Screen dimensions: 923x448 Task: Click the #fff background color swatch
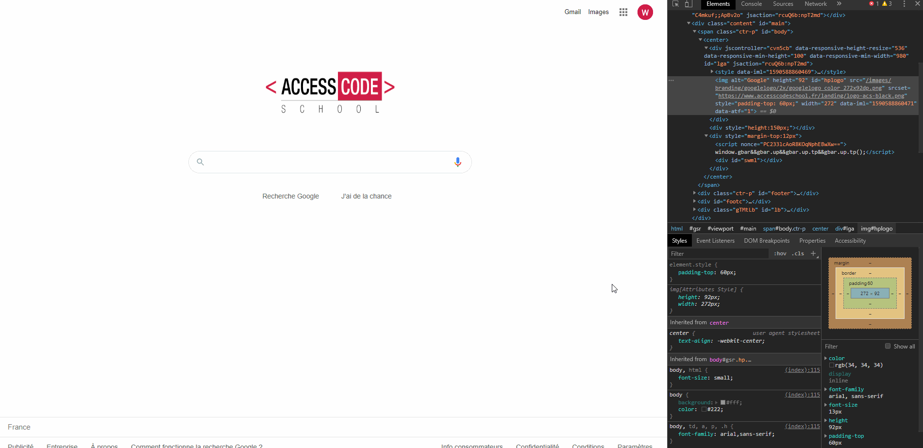[722, 402]
